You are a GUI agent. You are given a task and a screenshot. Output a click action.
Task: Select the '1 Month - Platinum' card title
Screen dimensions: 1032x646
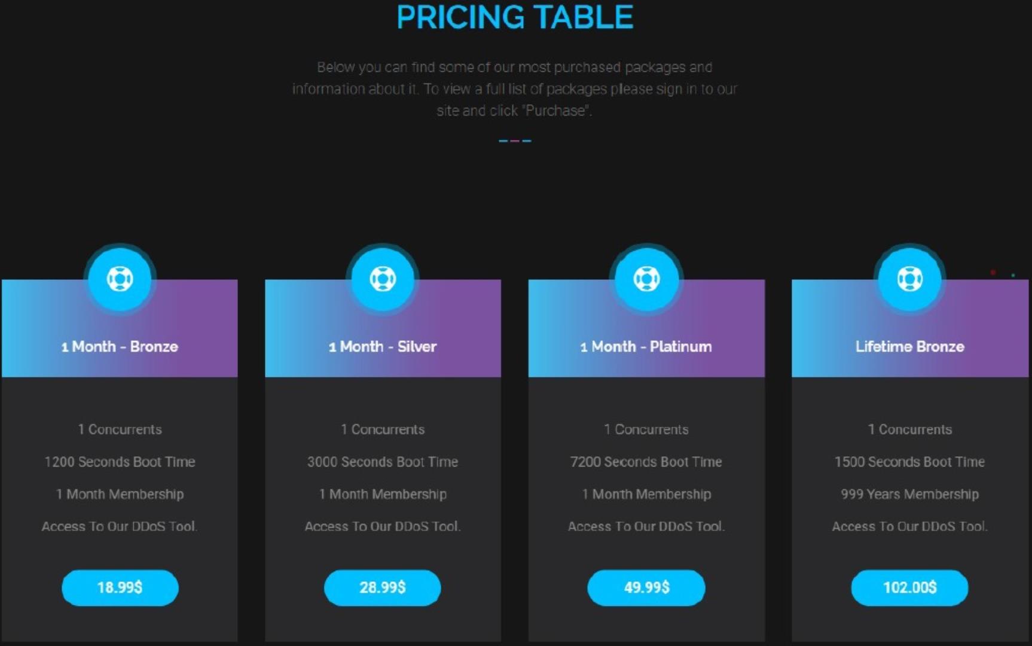point(646,346)
